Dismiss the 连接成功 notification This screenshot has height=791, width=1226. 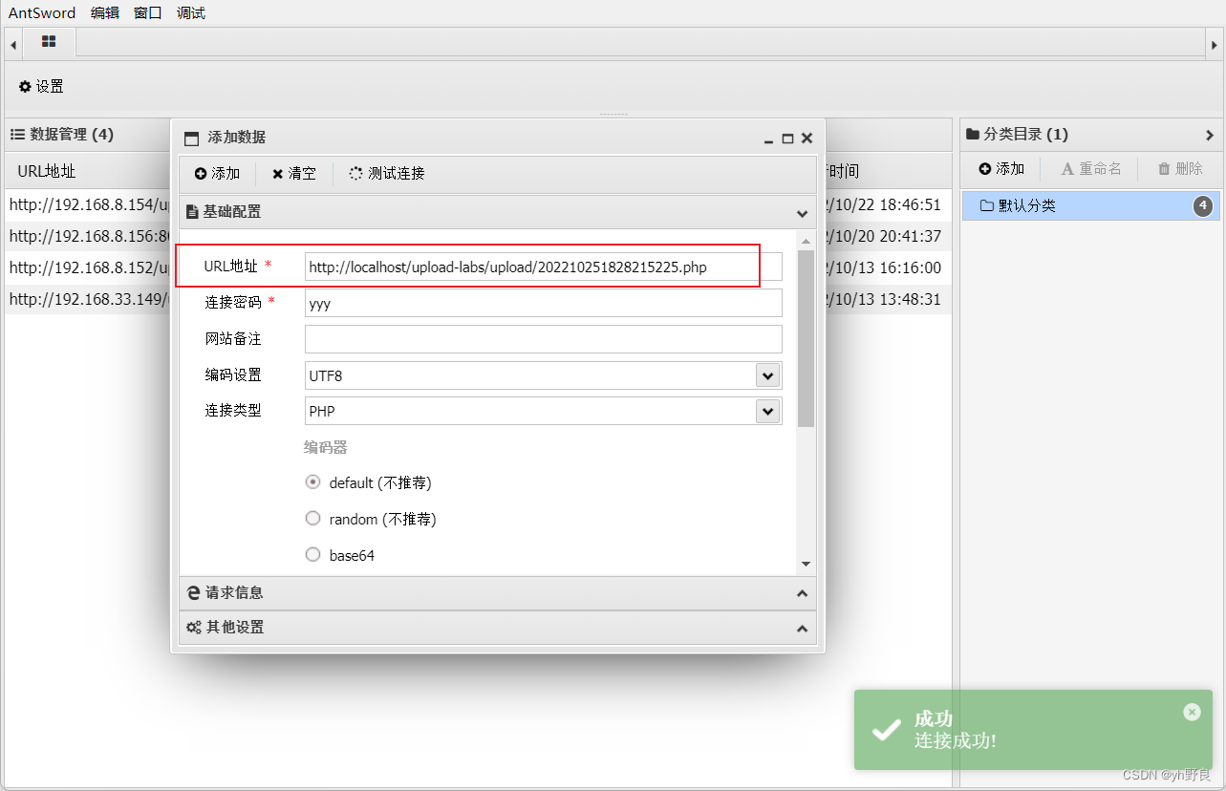coord(1192,712)
